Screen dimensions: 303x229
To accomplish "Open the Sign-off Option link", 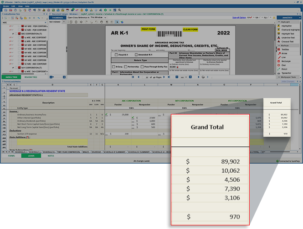I will point(239,17).
